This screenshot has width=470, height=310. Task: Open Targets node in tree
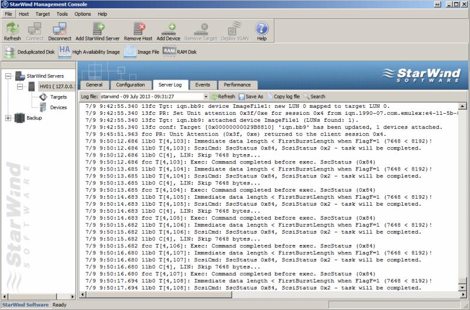[58, 97]
